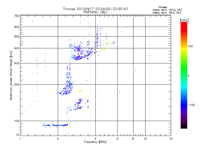The height and width of the screenshot is (151, 201).
Task: Click the y-axis tick label '500'
Action: click(17, 36)
